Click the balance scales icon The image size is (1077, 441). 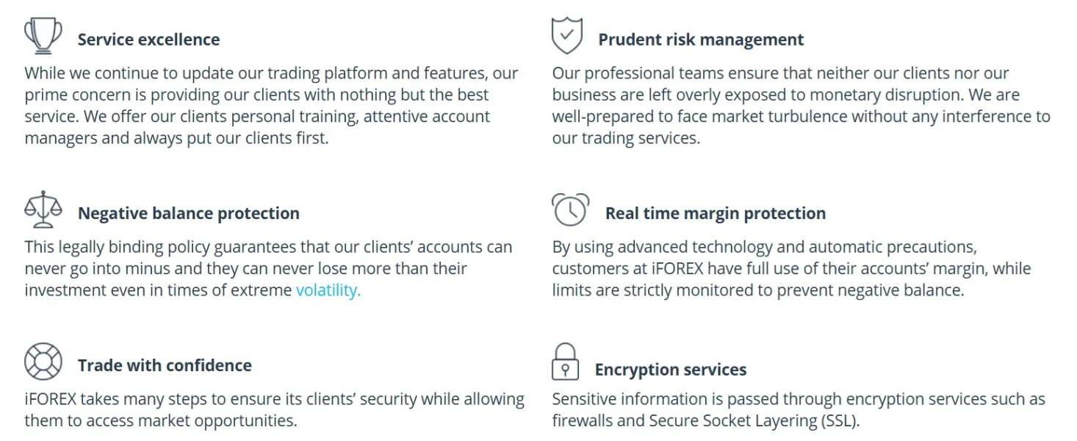pos(43,209)
